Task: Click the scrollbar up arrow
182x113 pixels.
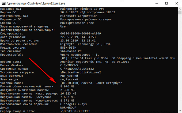Action: point(180,9)
